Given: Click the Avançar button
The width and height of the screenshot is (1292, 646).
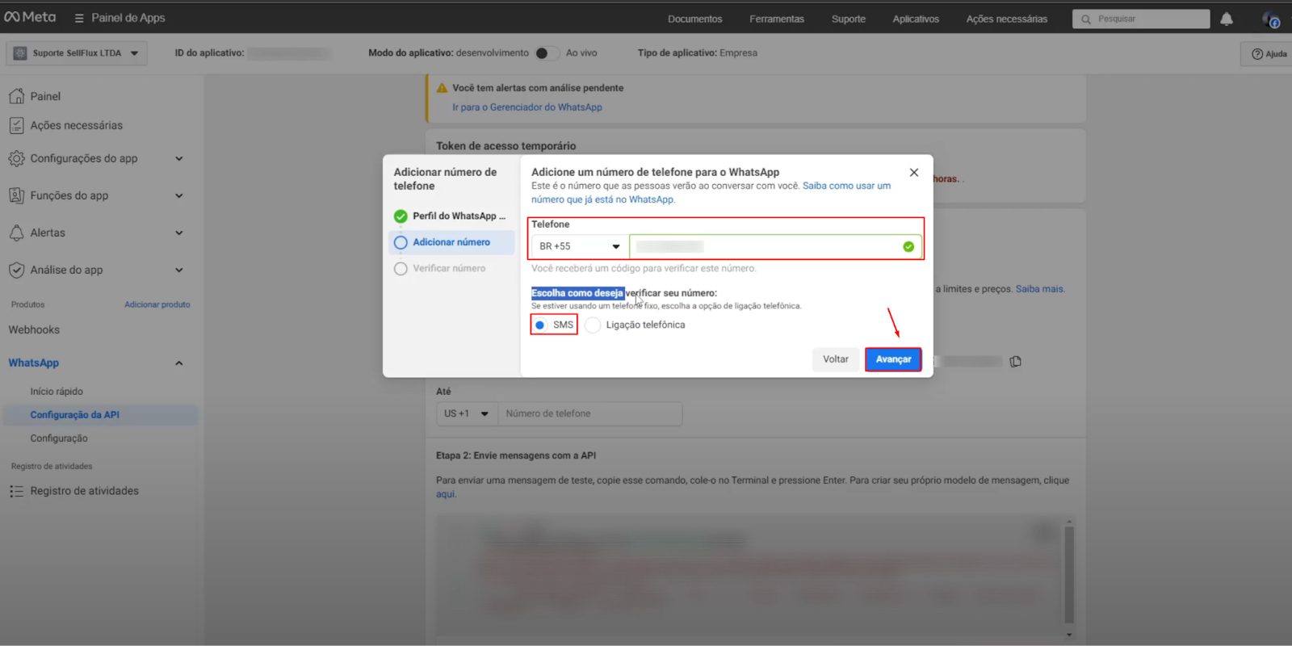Looking at the screenshot, I should [x=892, y=359].
